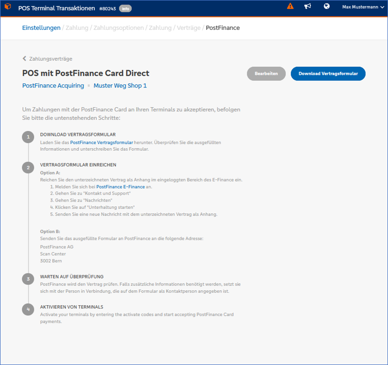Open PostFinance Acquiring link
This screenshot has width=388, height=365.
click(53, 86)
